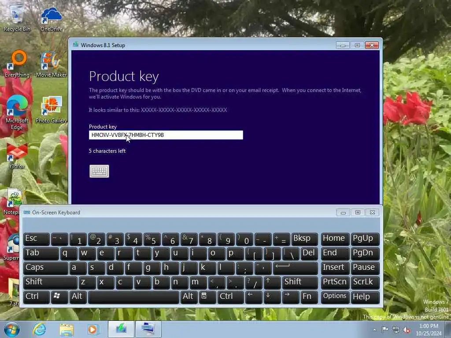Tap the Enter arrow key on the keyboard
Screen dimensions: 451x338
pos(296,268)
